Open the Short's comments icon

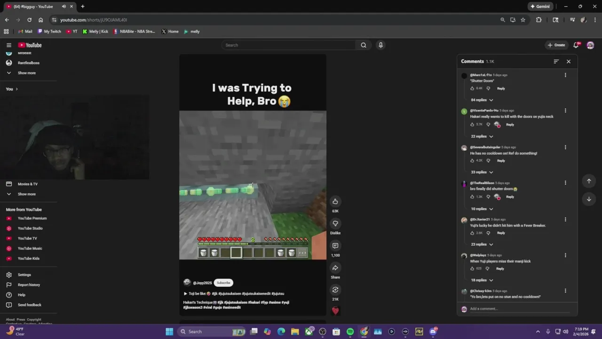[335, 246]
